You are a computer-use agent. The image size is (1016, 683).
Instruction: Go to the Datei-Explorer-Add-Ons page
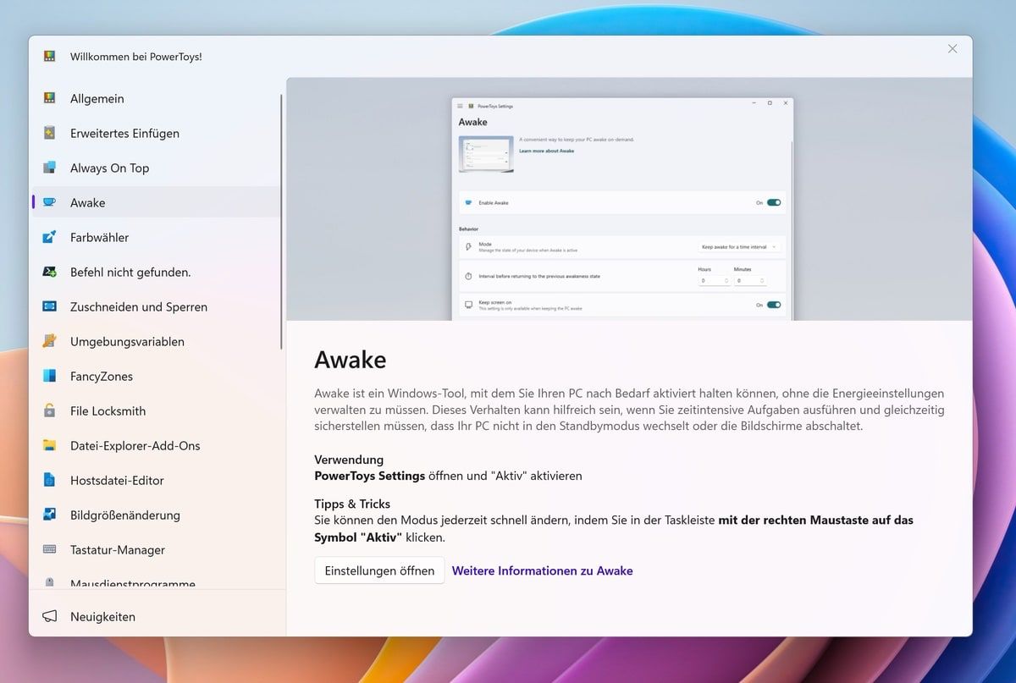click(x=135, y=445)
